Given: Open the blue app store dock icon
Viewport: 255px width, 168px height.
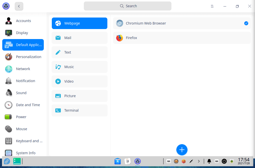Looking at the screenshot, I should click(x=118, y=161).
